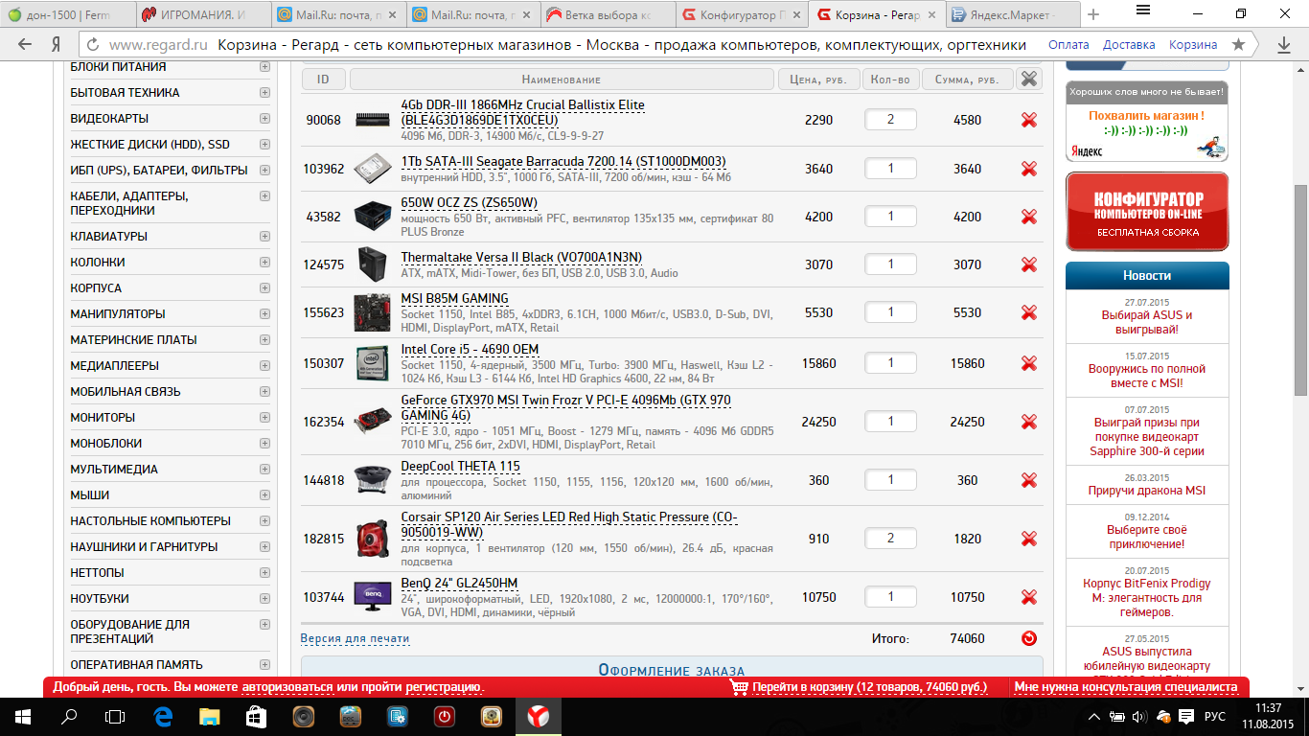Switch to the Конфигуратор browser tab
The width and height of the screenshot is (1309, 736).
(740, 15)
